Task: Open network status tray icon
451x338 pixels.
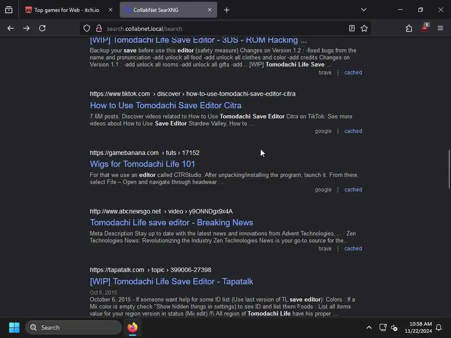Action: click(x=383, y=327)
